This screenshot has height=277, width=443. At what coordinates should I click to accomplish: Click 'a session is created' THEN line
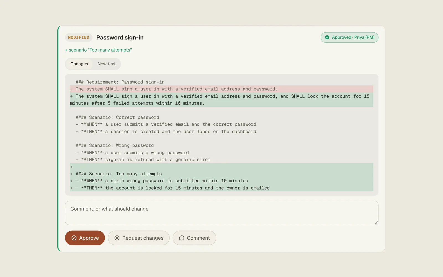(166, 132)
